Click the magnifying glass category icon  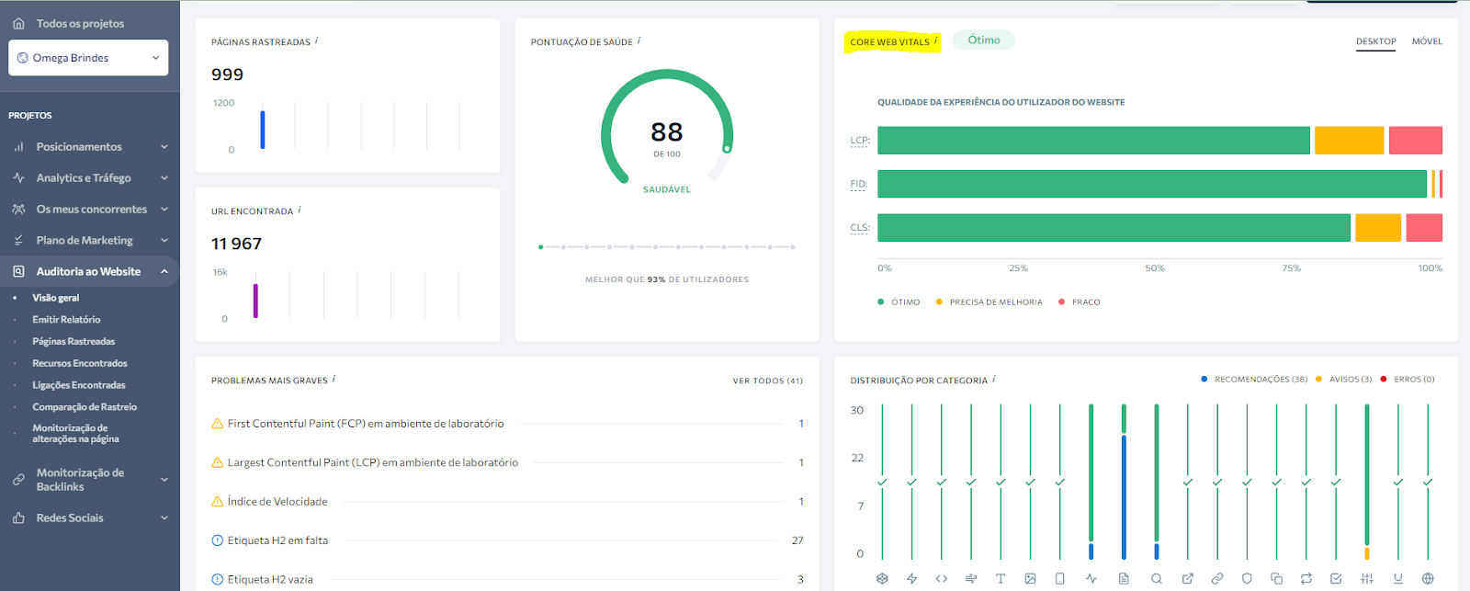[x=1157, y=578]
